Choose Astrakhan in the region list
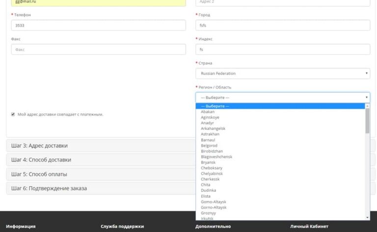Screen dimensions: 377x232 (210, 134)
